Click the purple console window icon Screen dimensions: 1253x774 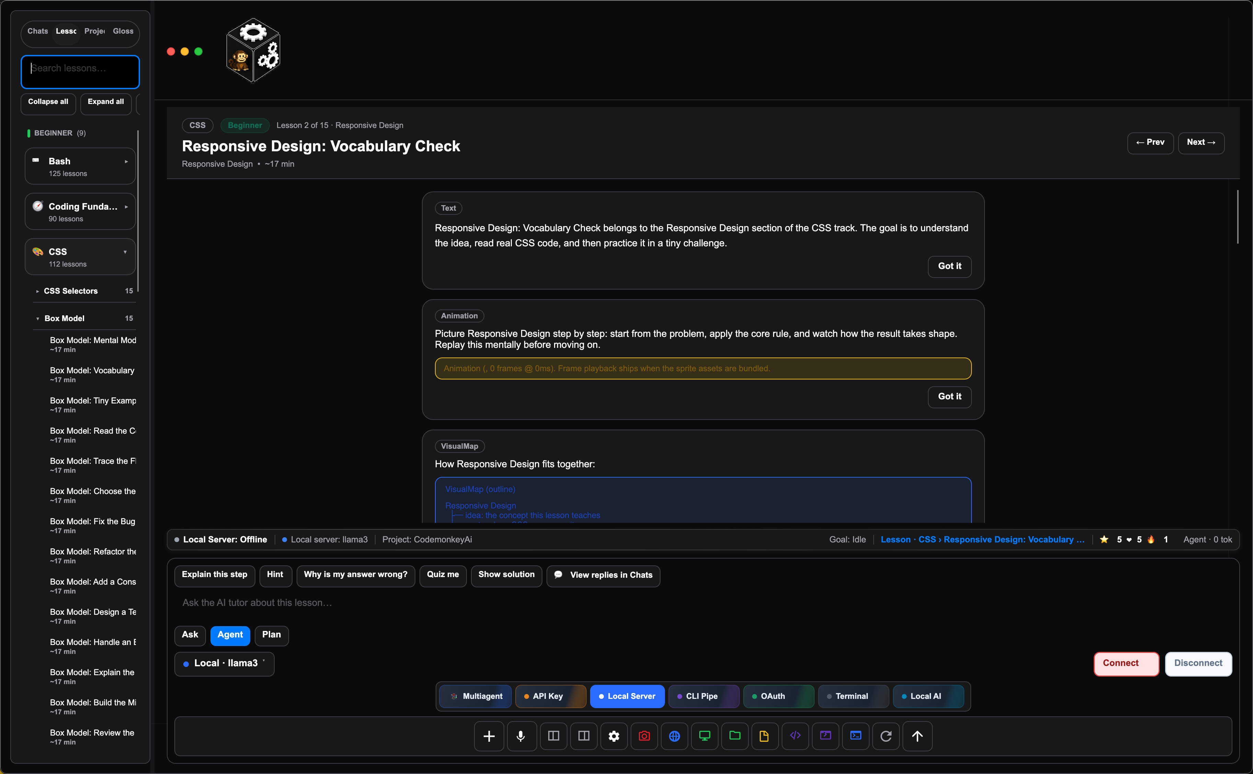825,736
